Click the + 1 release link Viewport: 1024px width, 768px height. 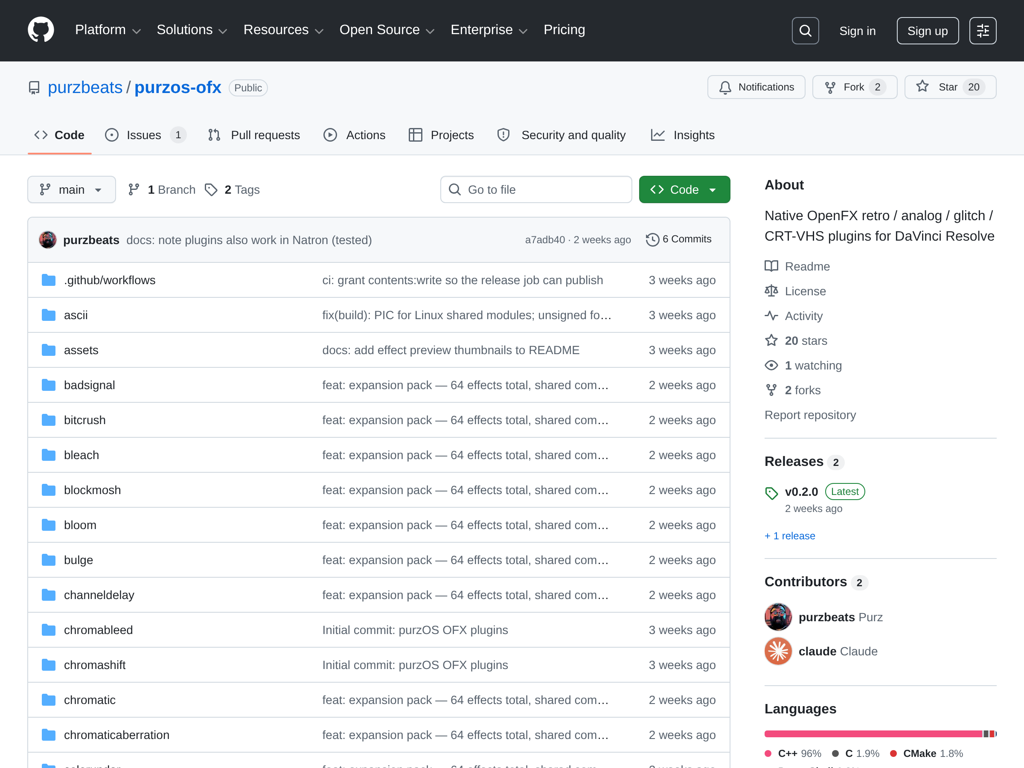click(790, 535)
